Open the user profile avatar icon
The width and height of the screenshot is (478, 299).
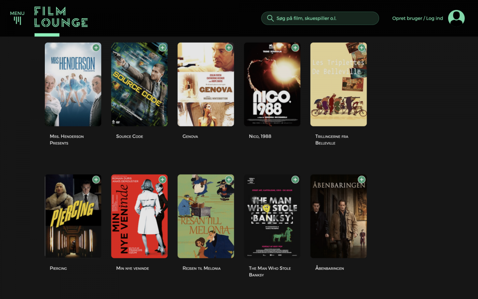456,18
